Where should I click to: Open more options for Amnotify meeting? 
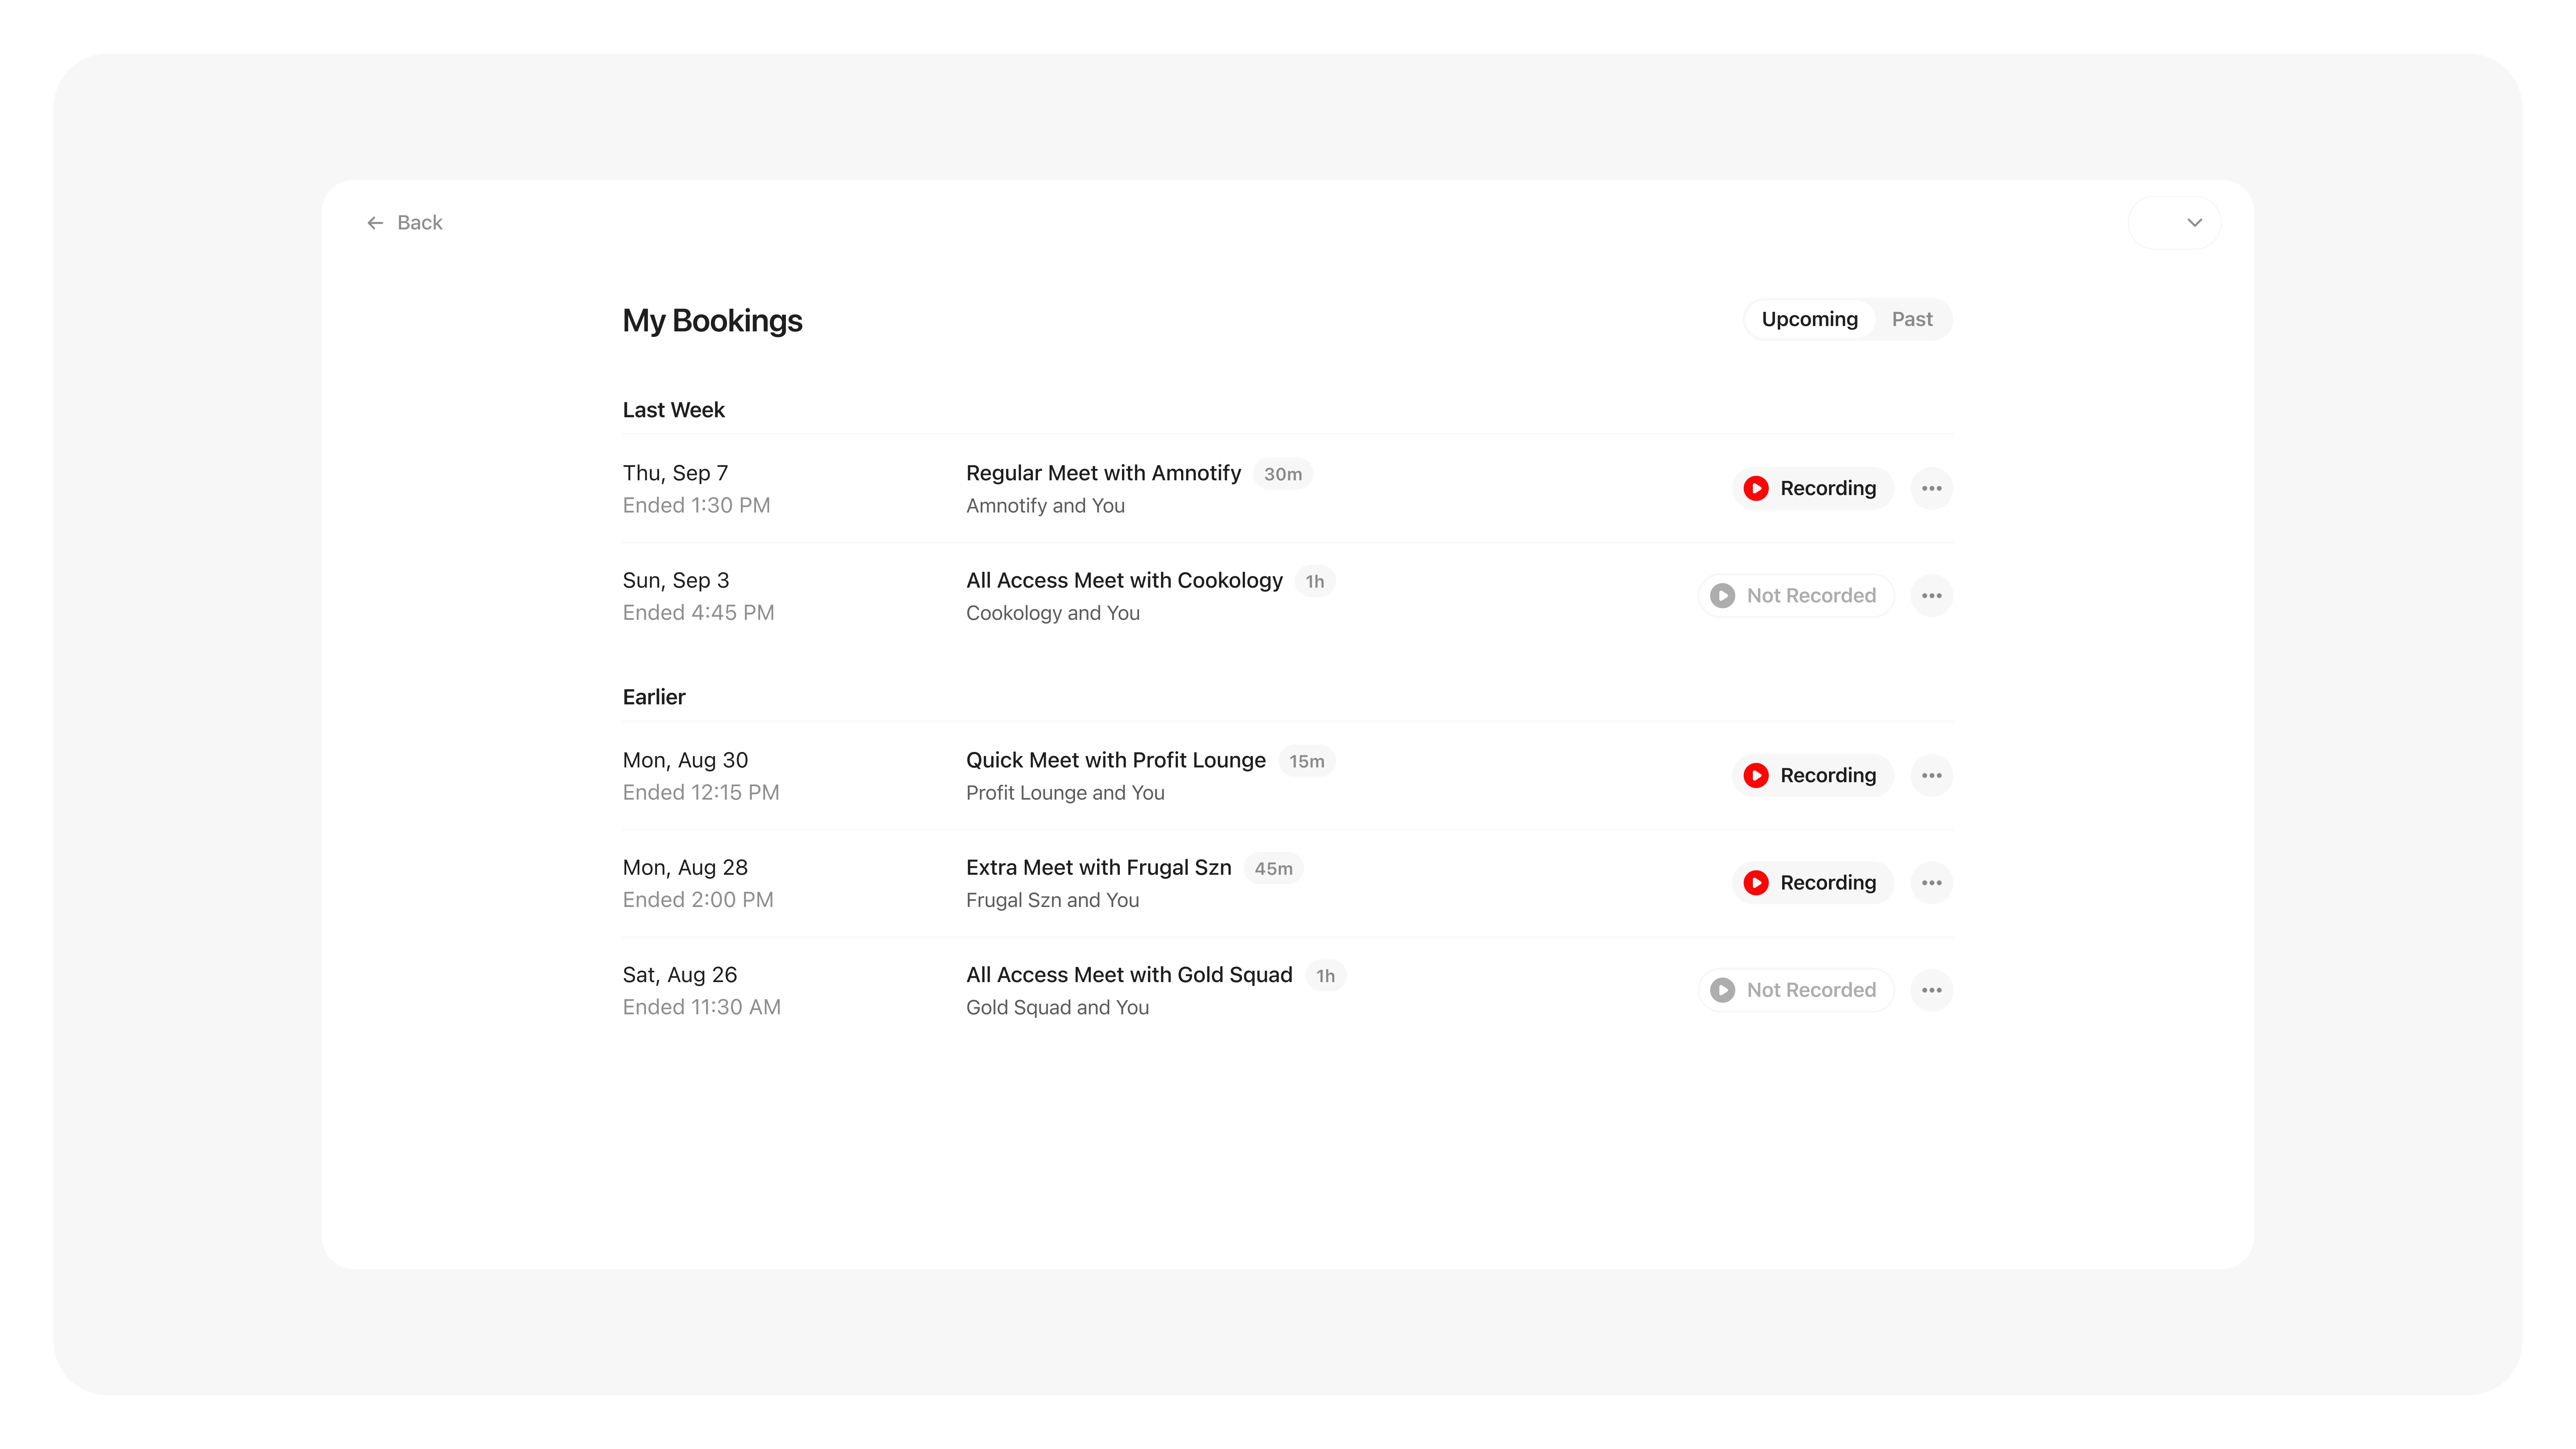1931,488
